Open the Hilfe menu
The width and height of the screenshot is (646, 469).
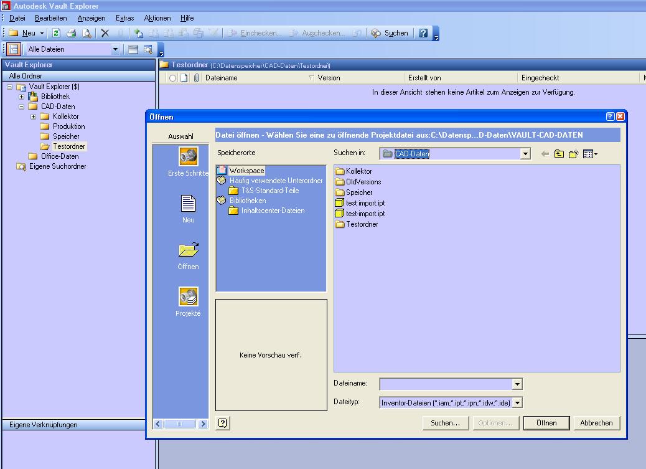[x=187, y=18]
